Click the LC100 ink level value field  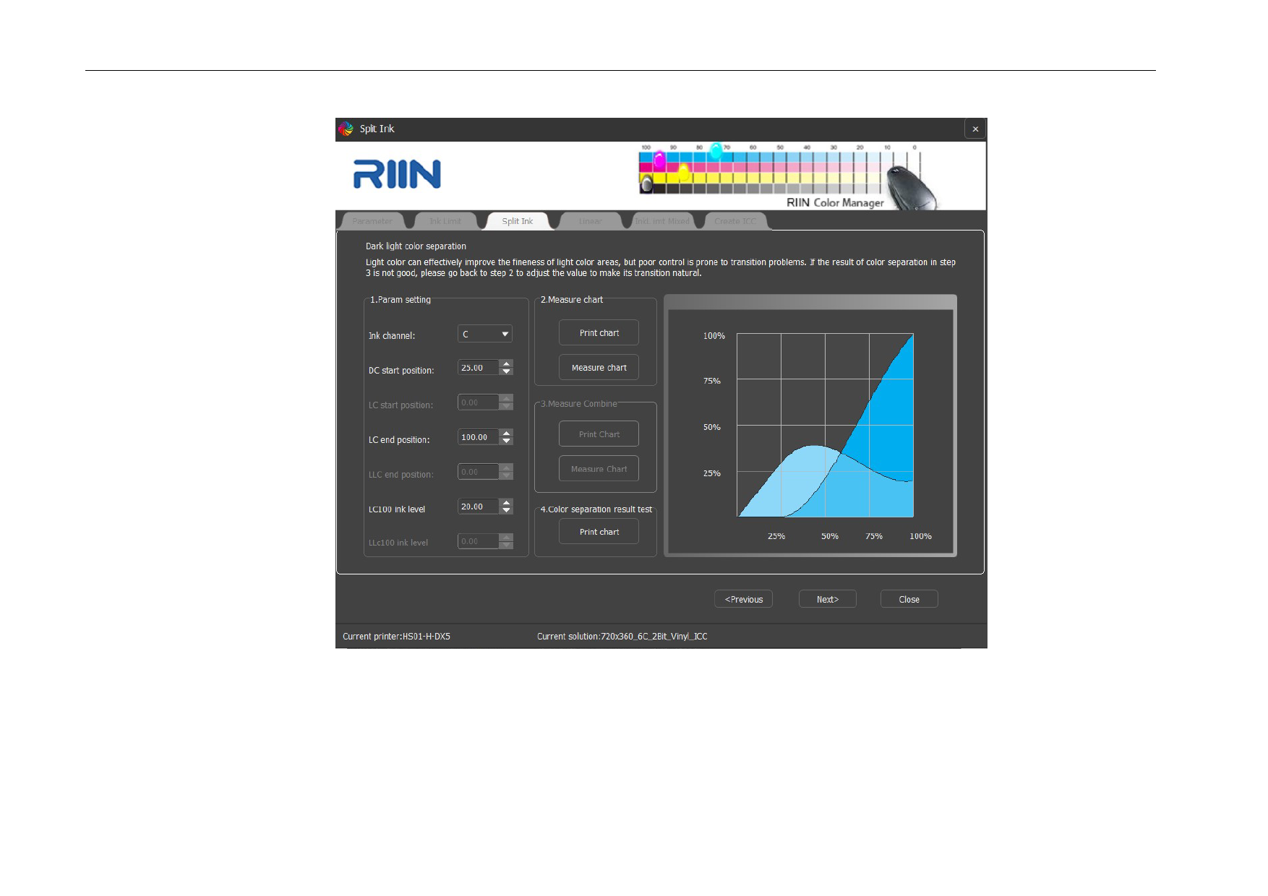[x=478, y=507]
